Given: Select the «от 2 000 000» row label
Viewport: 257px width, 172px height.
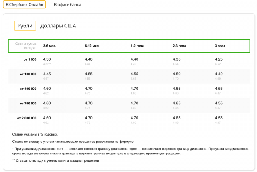Looking at the screenshot, I should pos(27,118).
